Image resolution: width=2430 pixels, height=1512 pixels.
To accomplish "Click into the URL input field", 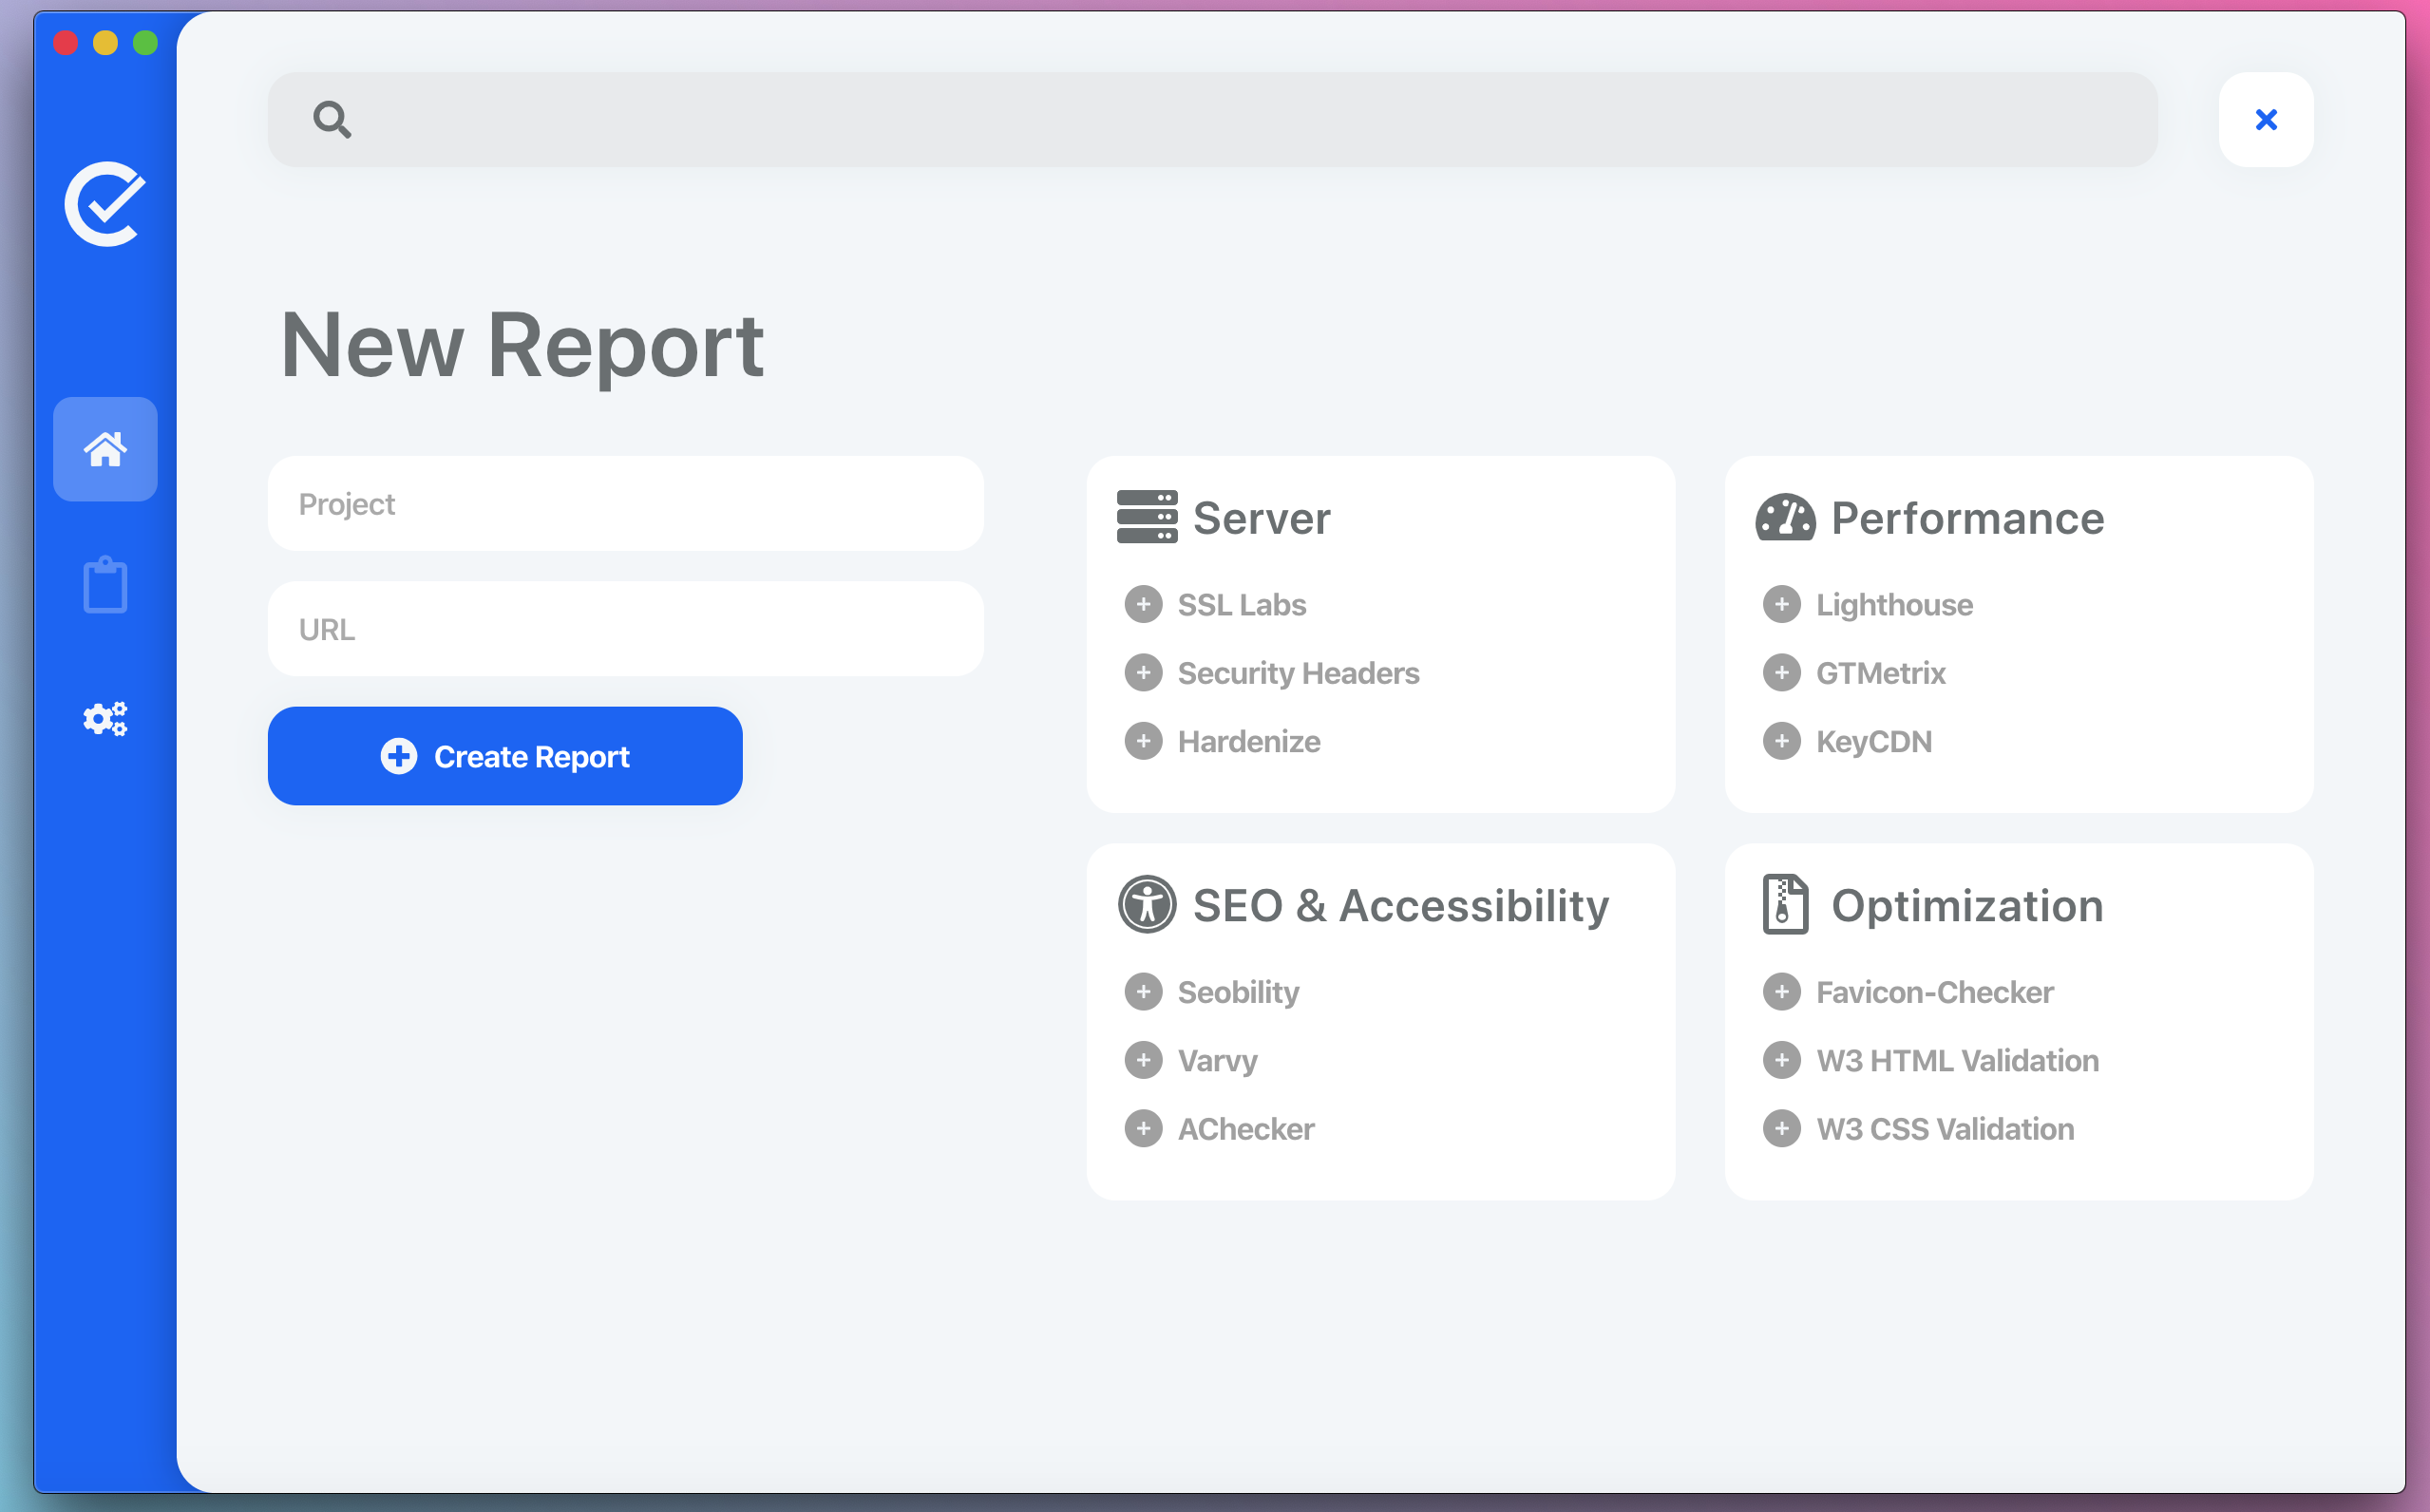I will point(625,629).
